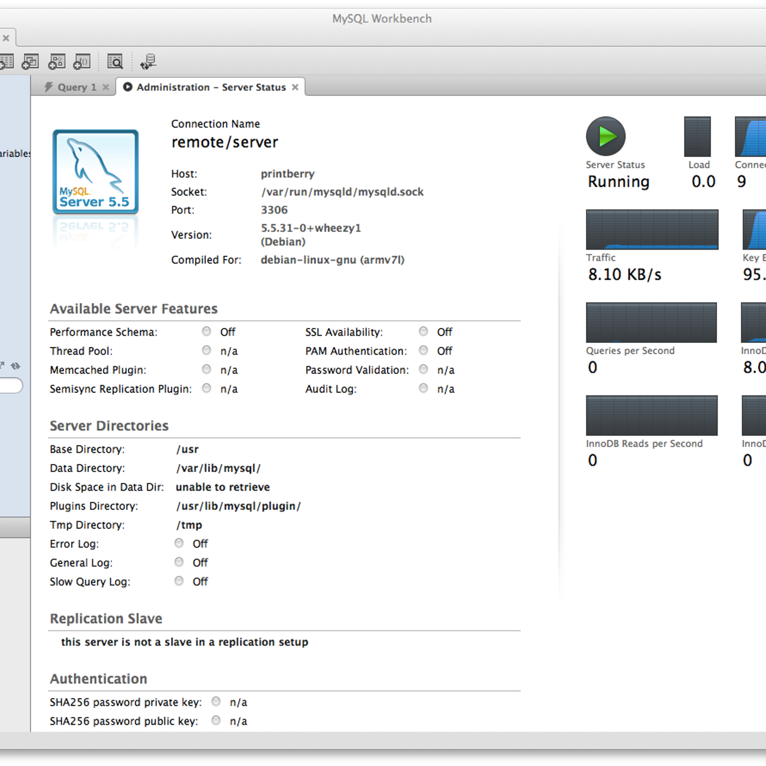Click the 8.10 KB/s traffic value

[x=625, y=275]
